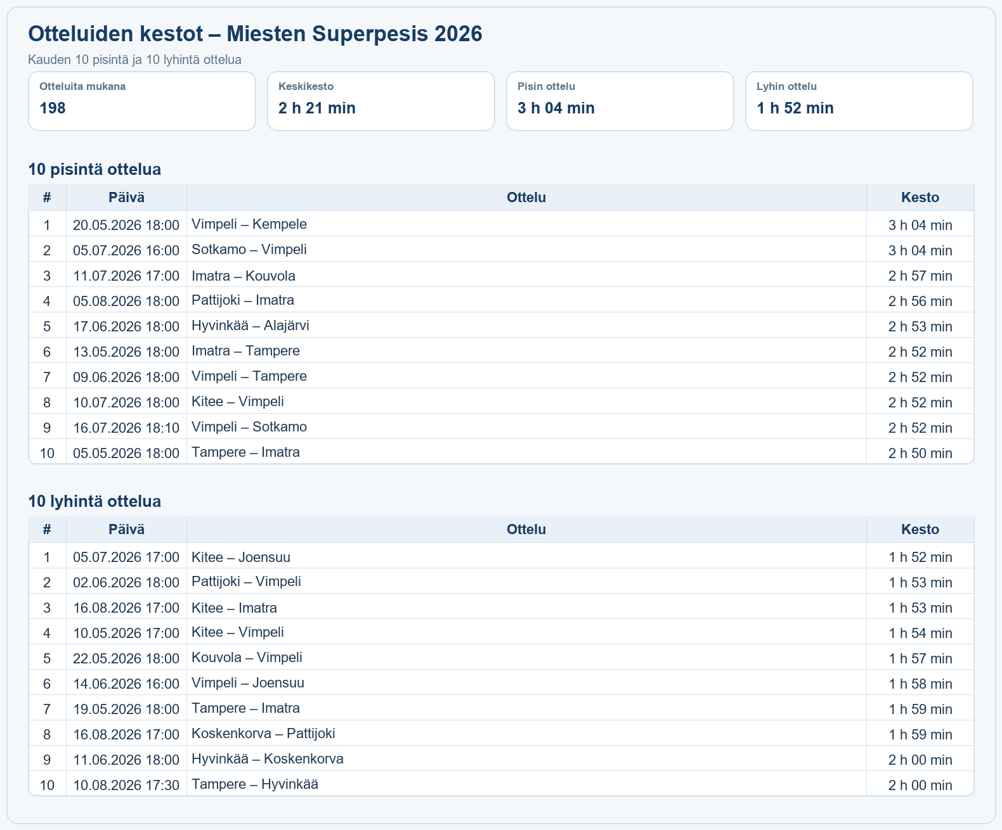Click the date 19.05.2026 18:00
The image size is (1002, 830).
126,709
